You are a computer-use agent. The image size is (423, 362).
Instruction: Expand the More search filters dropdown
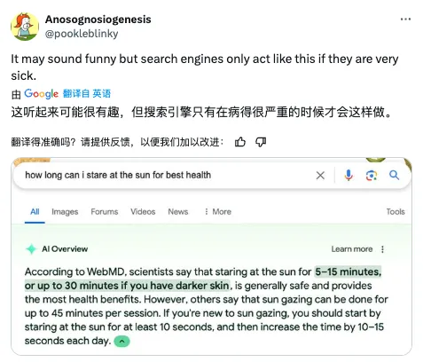[x=218, y=212]
